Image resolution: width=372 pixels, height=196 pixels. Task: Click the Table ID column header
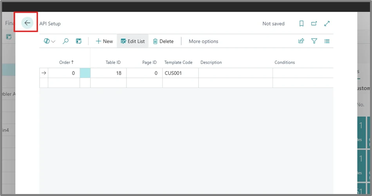pos(113,62)
